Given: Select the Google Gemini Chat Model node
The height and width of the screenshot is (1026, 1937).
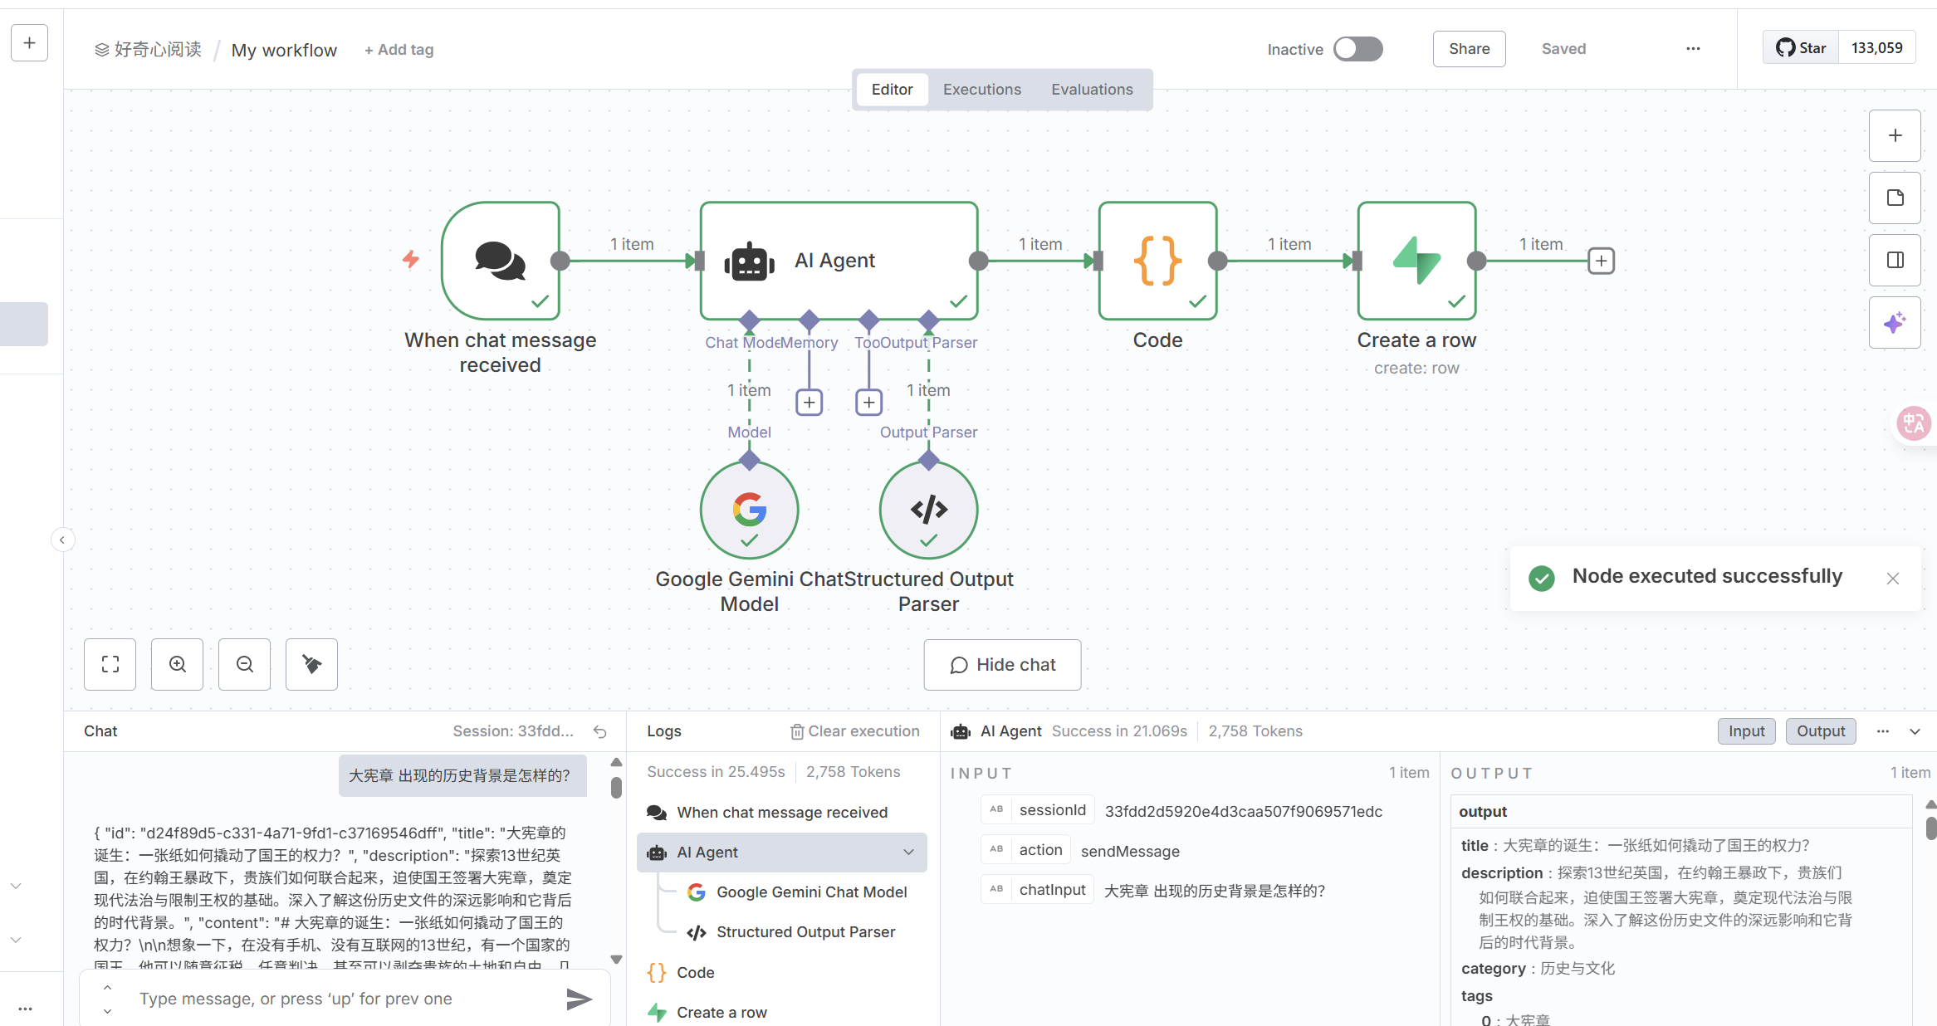Looking at the screenshot, I should (x=749, y=510).
